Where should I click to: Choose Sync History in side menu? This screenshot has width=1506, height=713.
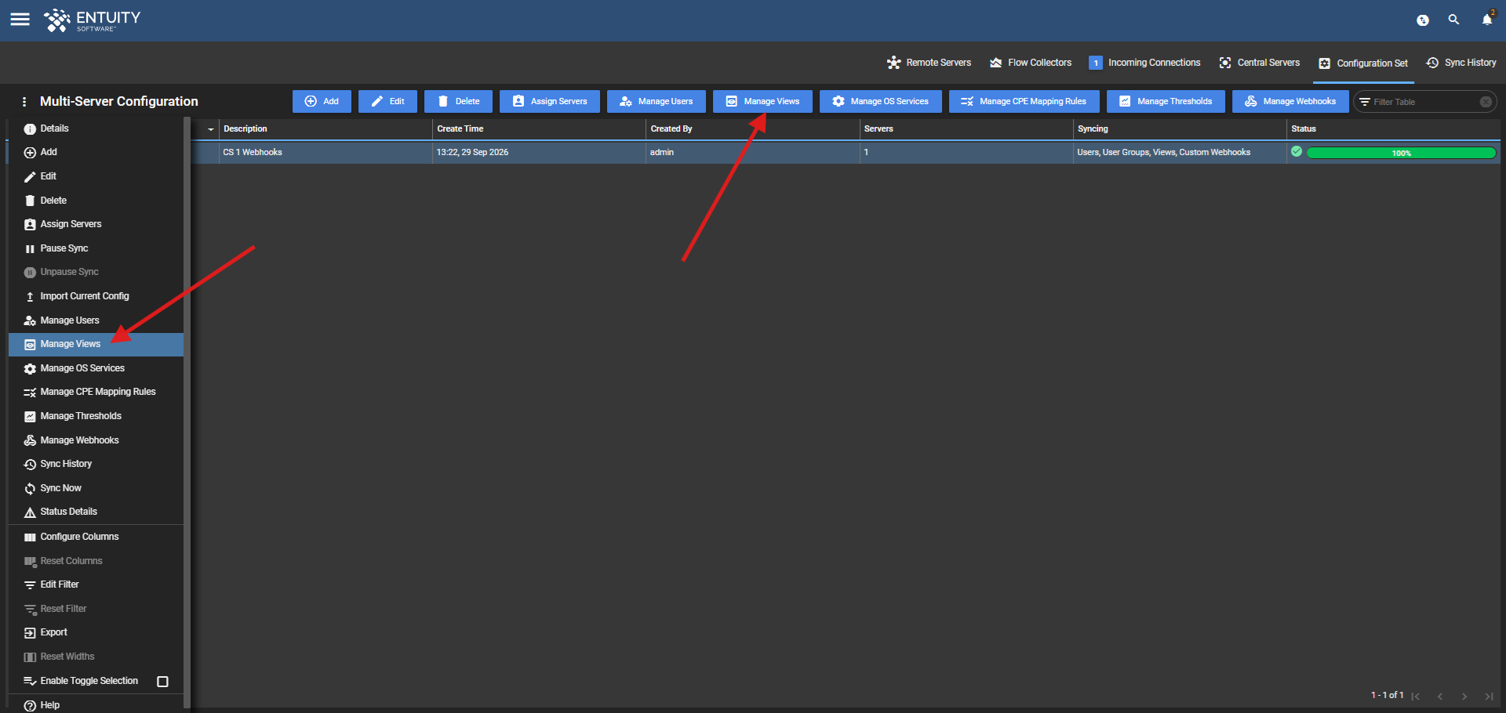coord(96,464)
